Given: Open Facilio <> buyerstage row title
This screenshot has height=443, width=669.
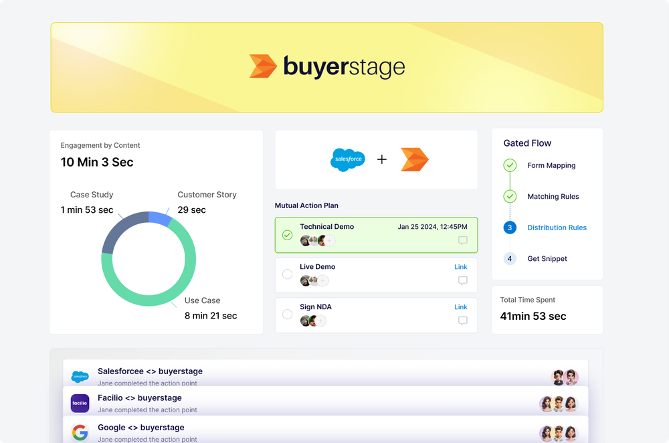Looking at the screenshot, I should coord(140,397).
